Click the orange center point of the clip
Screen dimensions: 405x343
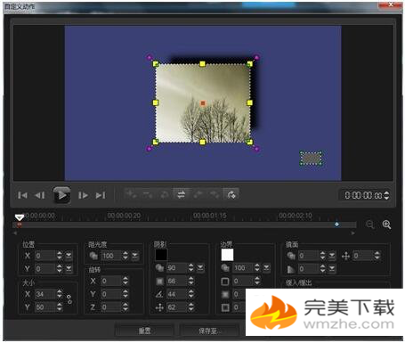[203, 103]
